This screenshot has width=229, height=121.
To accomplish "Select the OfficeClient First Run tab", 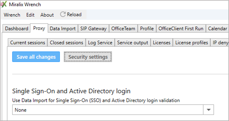I will tap(181, 29).
